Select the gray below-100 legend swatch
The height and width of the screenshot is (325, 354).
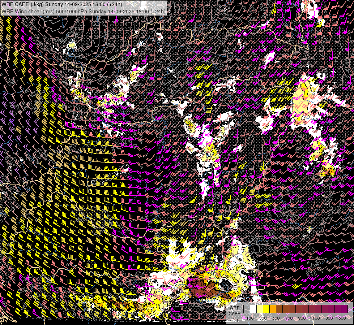pos(247,309)
